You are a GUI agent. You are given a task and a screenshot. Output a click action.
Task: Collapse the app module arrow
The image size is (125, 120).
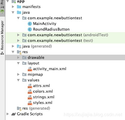(8, 1)
